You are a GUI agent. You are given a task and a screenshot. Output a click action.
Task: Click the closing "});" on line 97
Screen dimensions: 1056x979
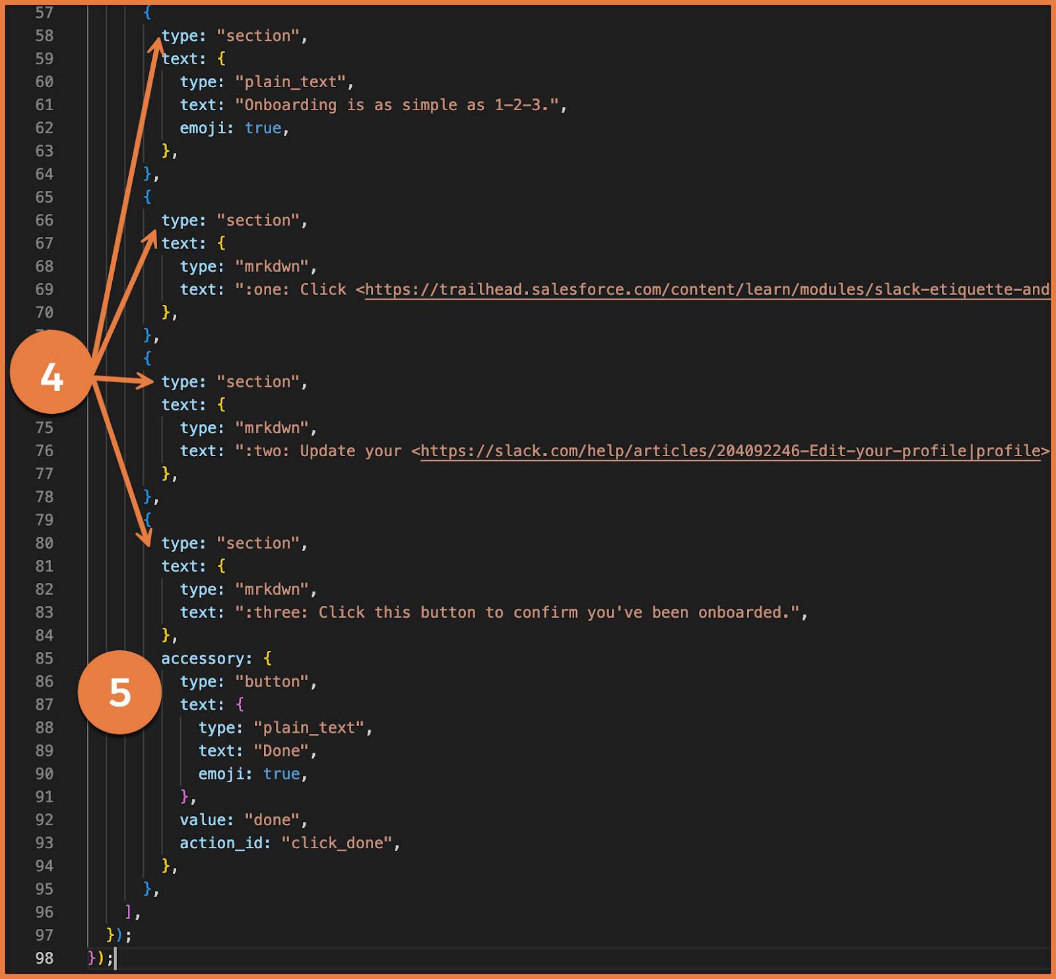tap(119, 935)
